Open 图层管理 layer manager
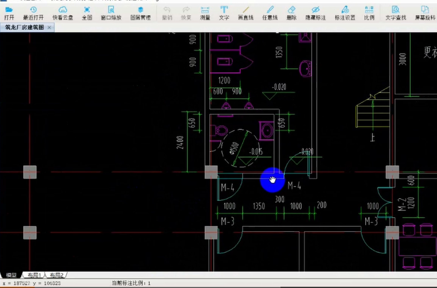437x288 pixels. [140, 13]
